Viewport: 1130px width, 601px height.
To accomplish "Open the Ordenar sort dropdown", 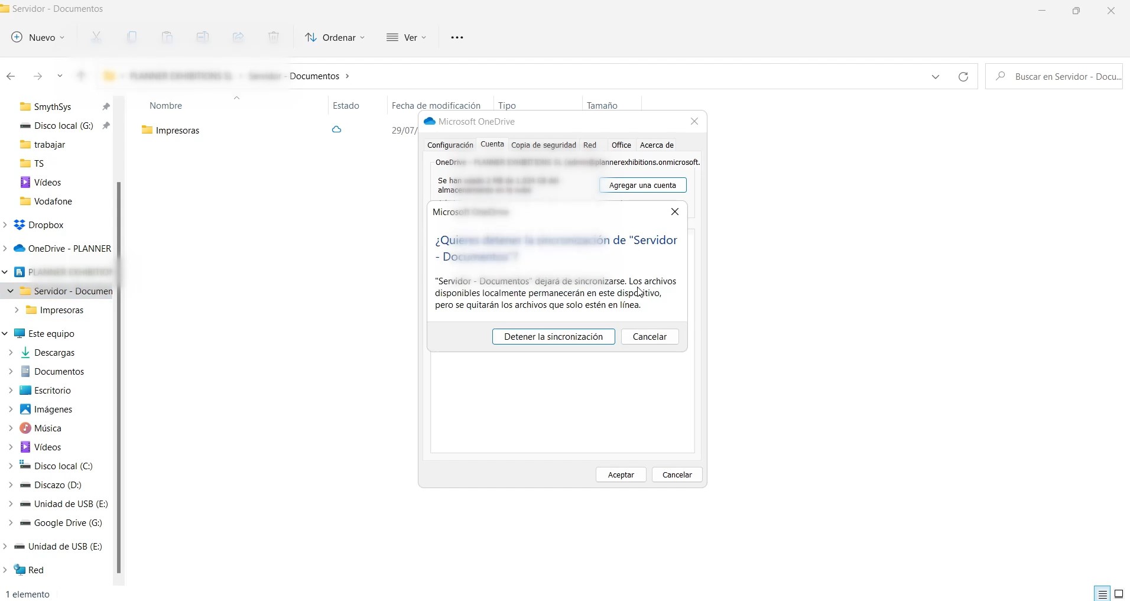I will tap(335, 37).
